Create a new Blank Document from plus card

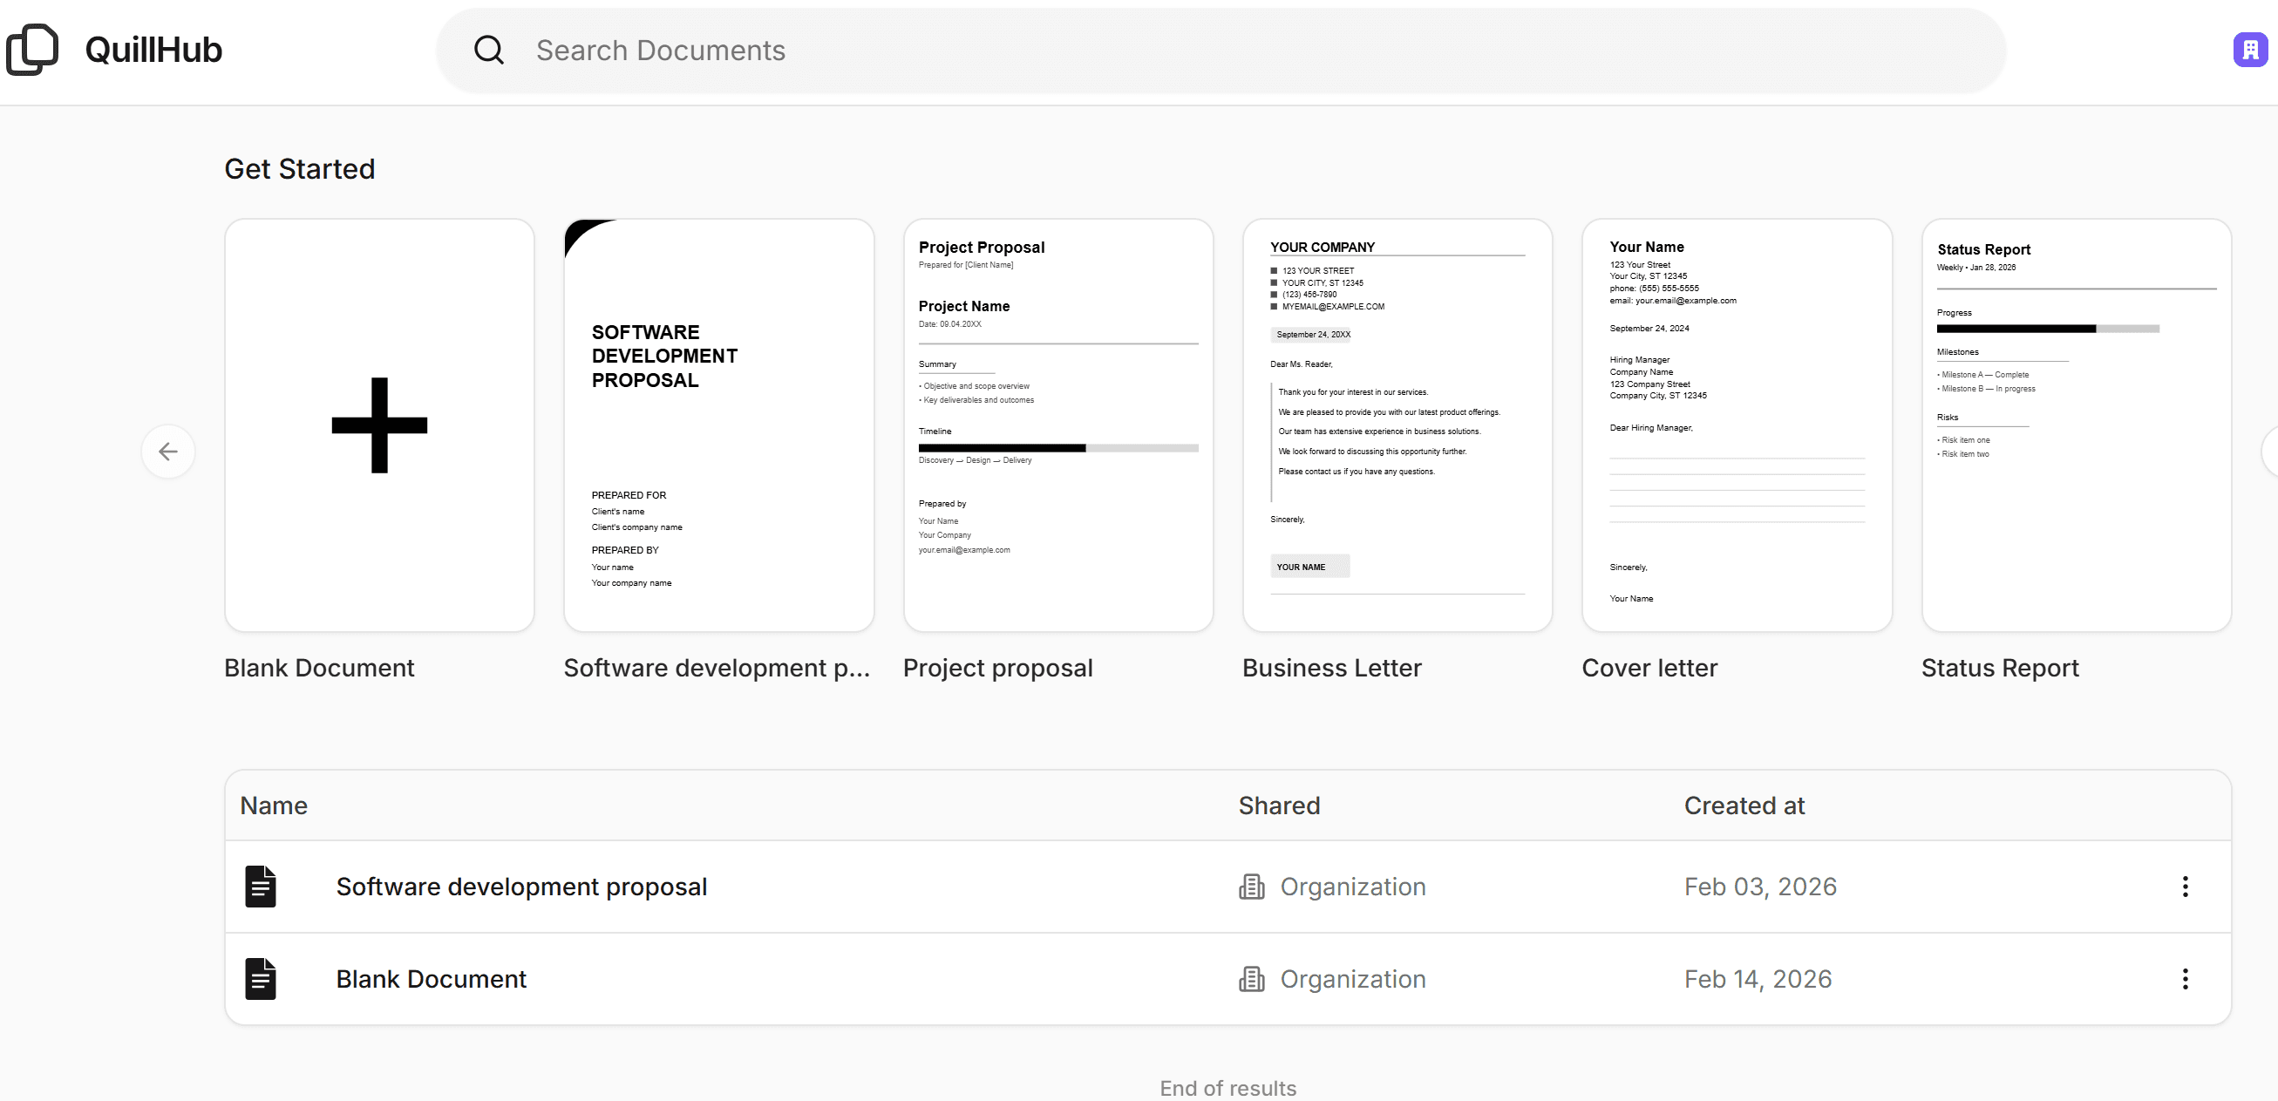point(379,425)
